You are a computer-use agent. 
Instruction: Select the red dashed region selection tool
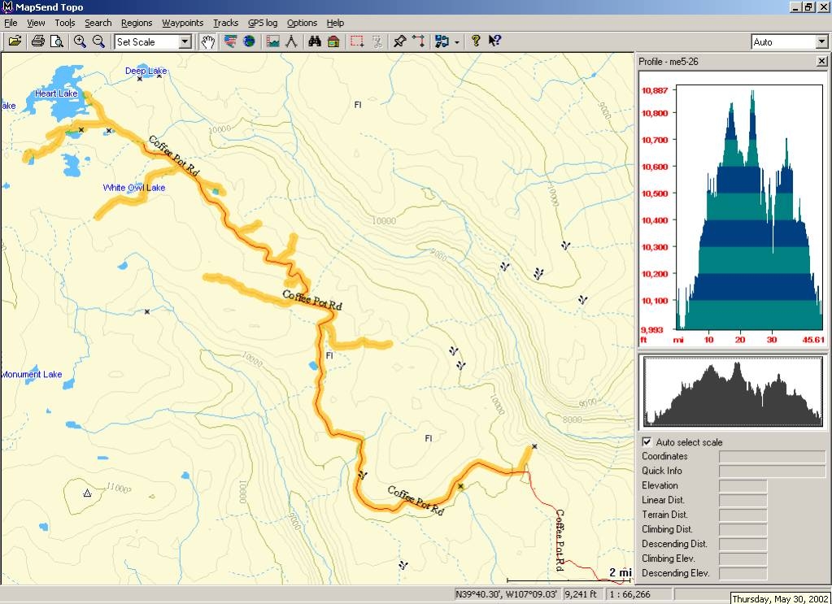tap(357, 41)
